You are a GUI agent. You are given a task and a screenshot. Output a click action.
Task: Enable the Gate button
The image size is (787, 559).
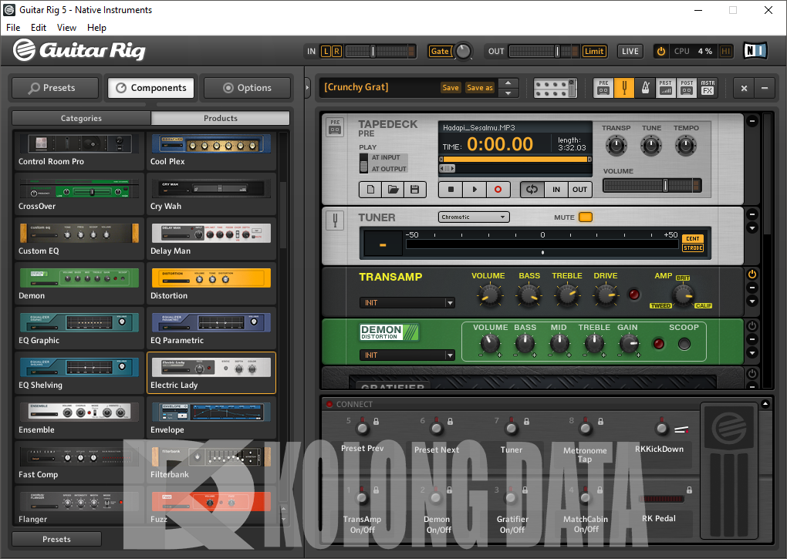pos(440,51)
